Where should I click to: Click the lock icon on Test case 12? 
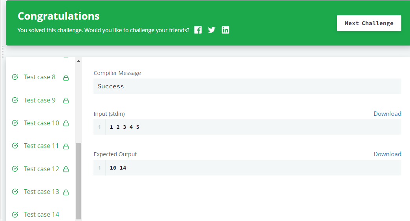[66, 169]
